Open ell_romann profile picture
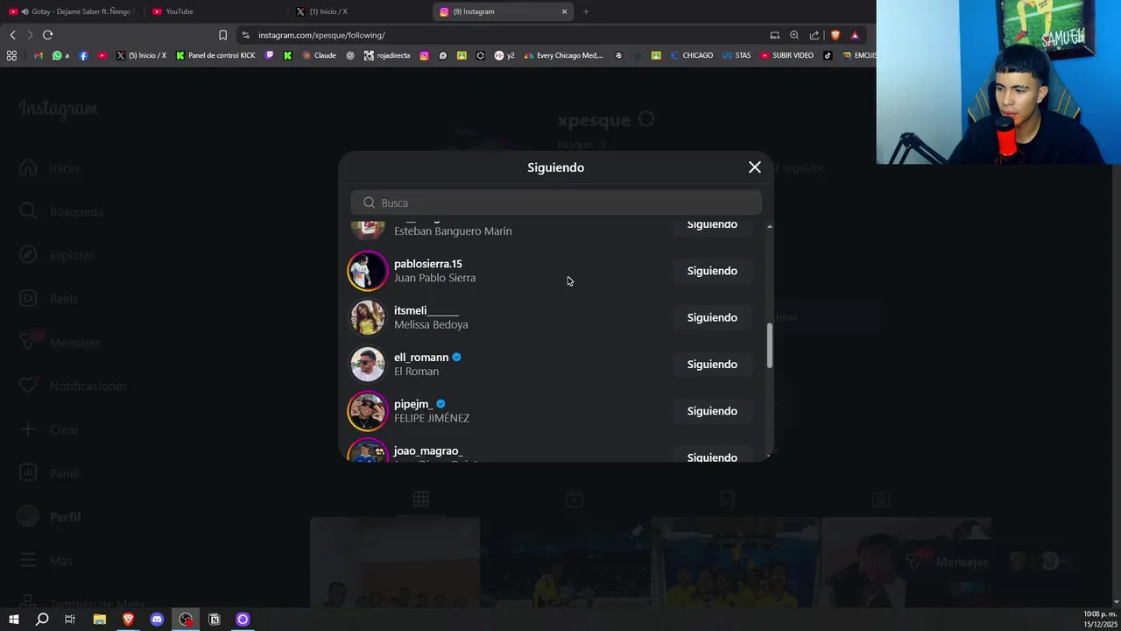The image size is (1121, 631). click(368, 364)
